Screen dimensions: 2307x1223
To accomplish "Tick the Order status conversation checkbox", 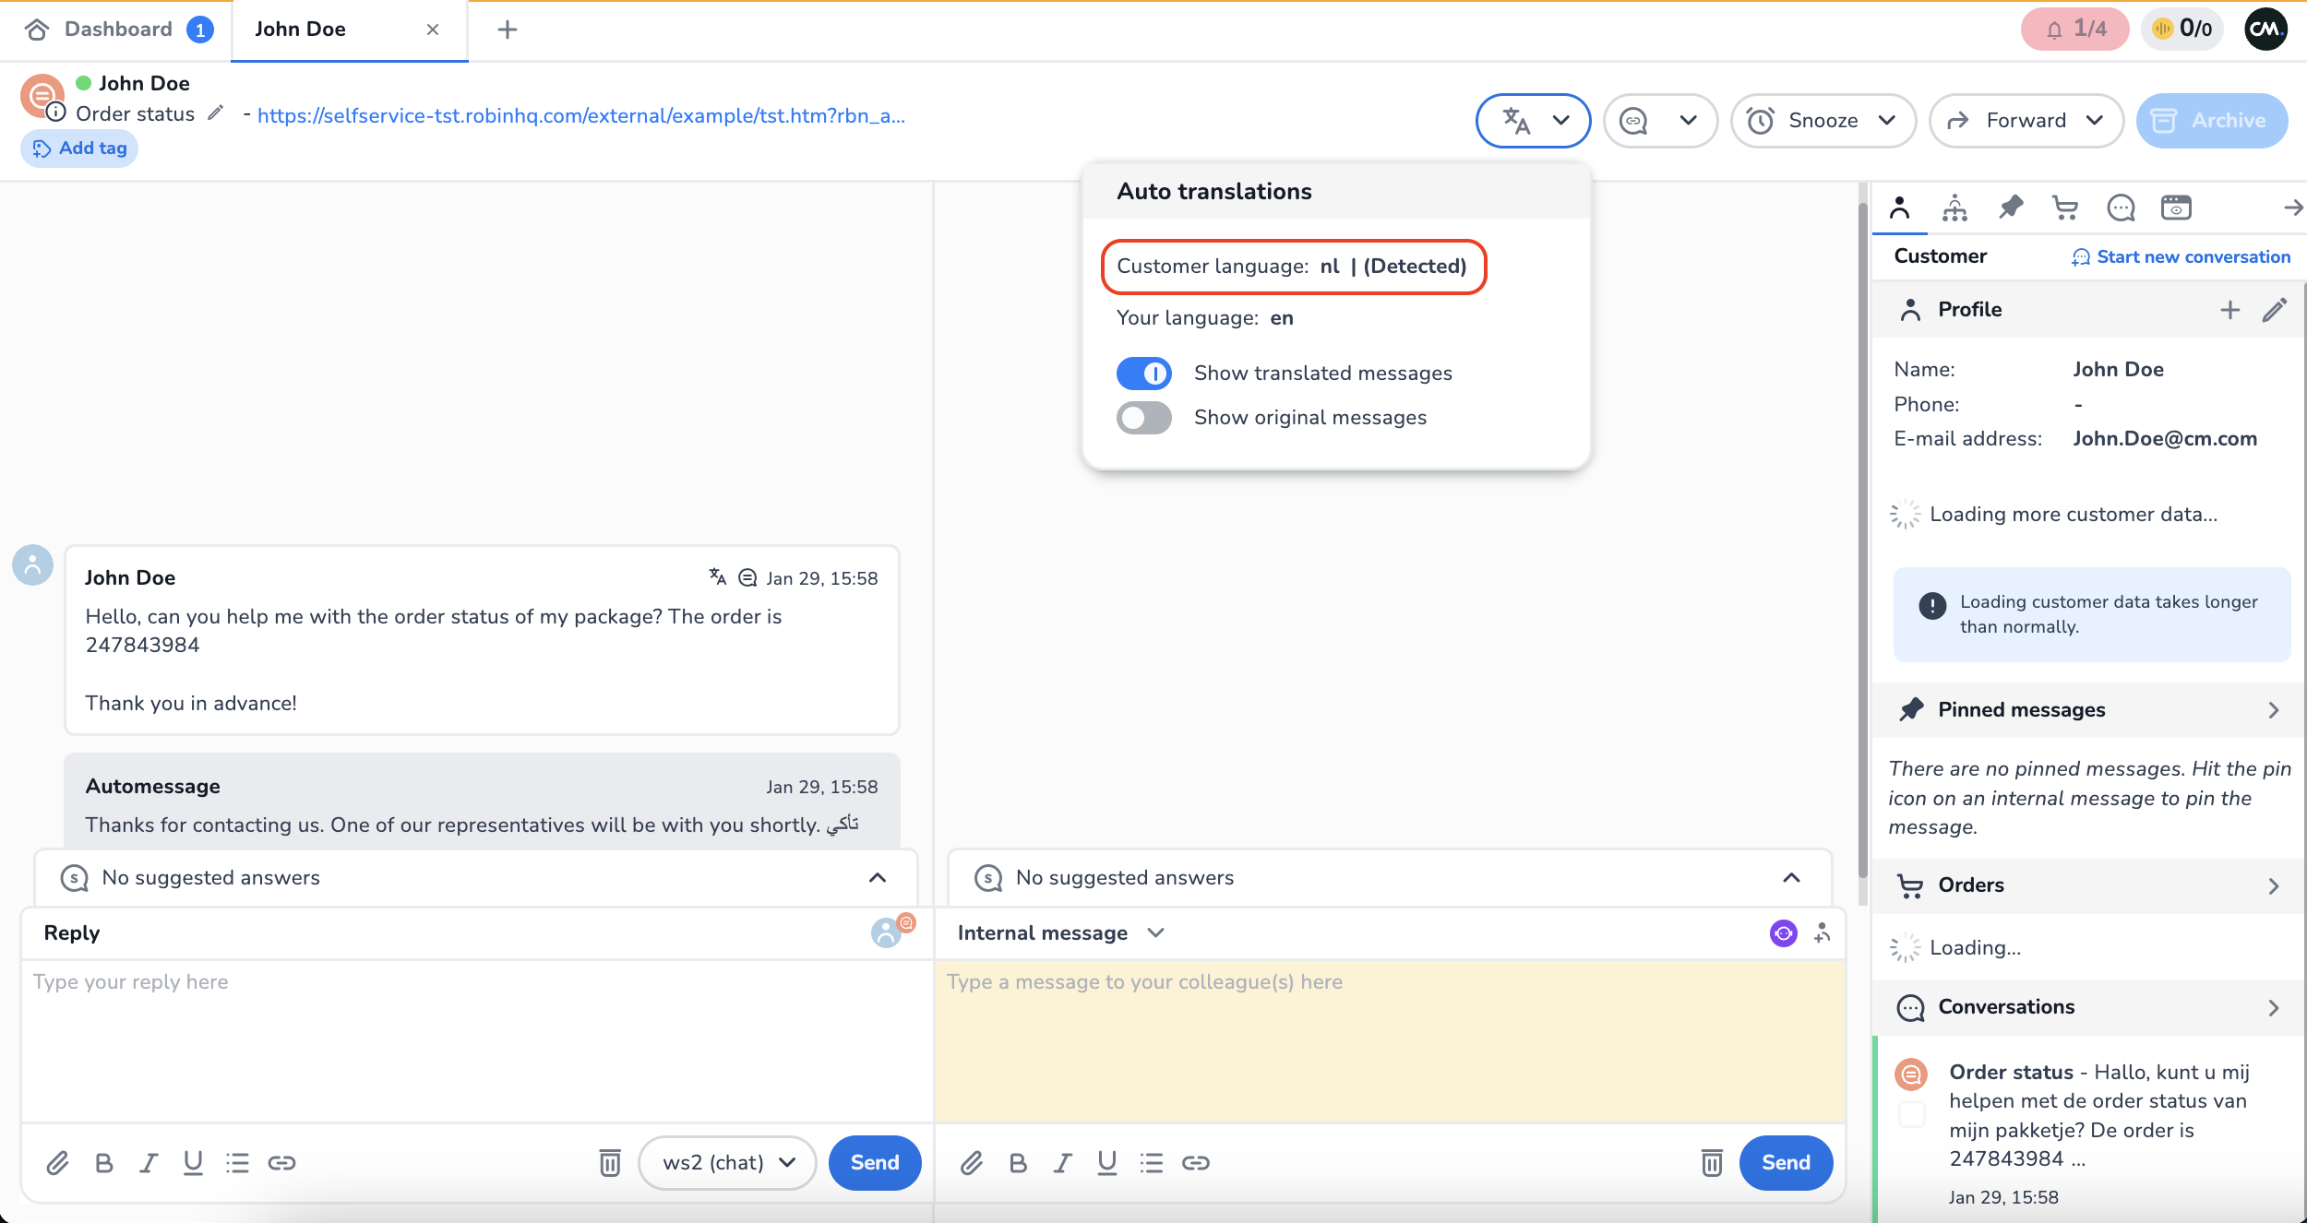I will [1912, 1114].
